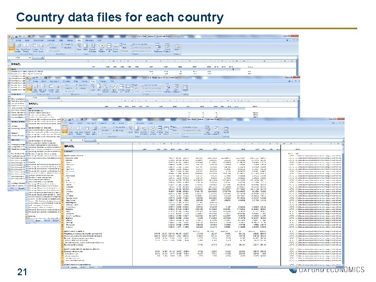Image resolution: width=376 pixels, height=282 pixels.
Task: Select the BRAZIL cell in front window
Action: point(69,146)
